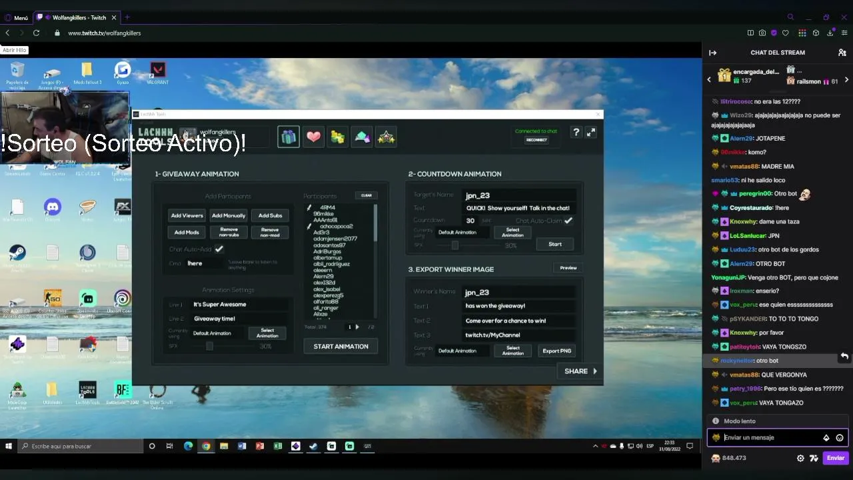
Task: Open Steam from the taskbar
Action: 313,446
